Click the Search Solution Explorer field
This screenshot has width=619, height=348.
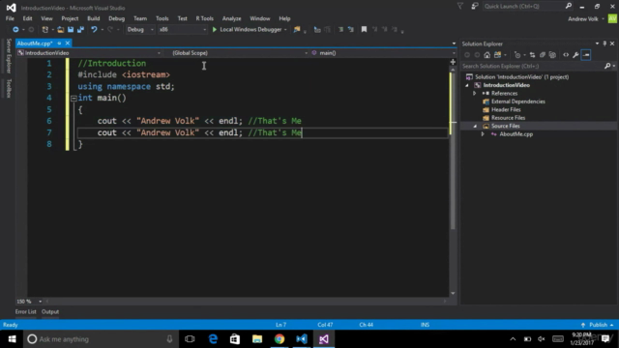coord(532,67)
